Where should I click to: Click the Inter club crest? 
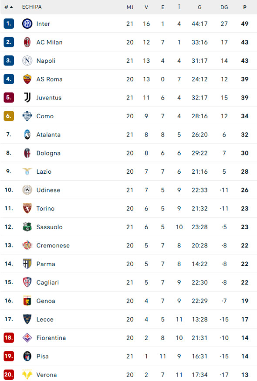click(27, 24)
